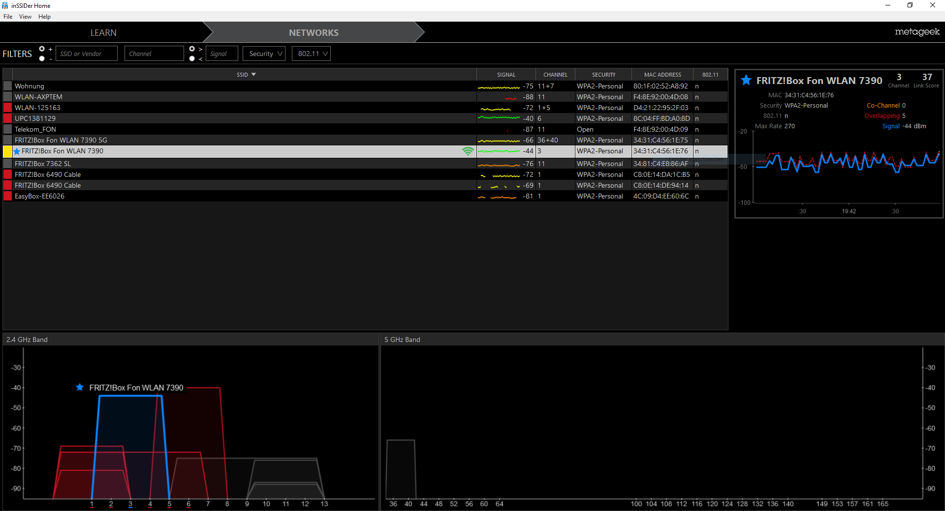Click the metageek logo
Screen dimensions: 945x511
pyautogui.click(x=917, y=32)
